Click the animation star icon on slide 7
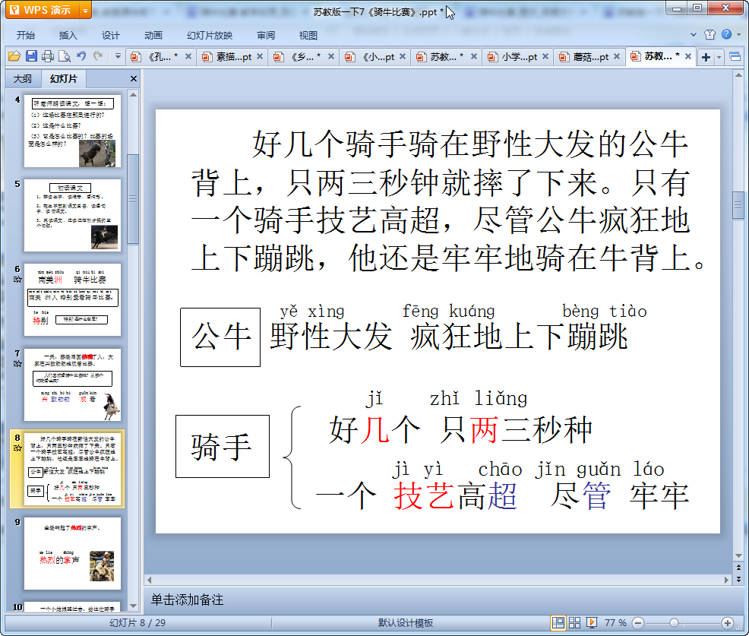 17,364
